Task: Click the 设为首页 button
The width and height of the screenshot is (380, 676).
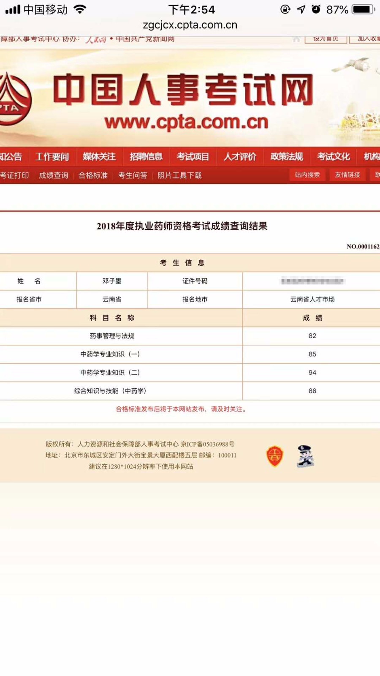Action: click(x=326, y=39)
